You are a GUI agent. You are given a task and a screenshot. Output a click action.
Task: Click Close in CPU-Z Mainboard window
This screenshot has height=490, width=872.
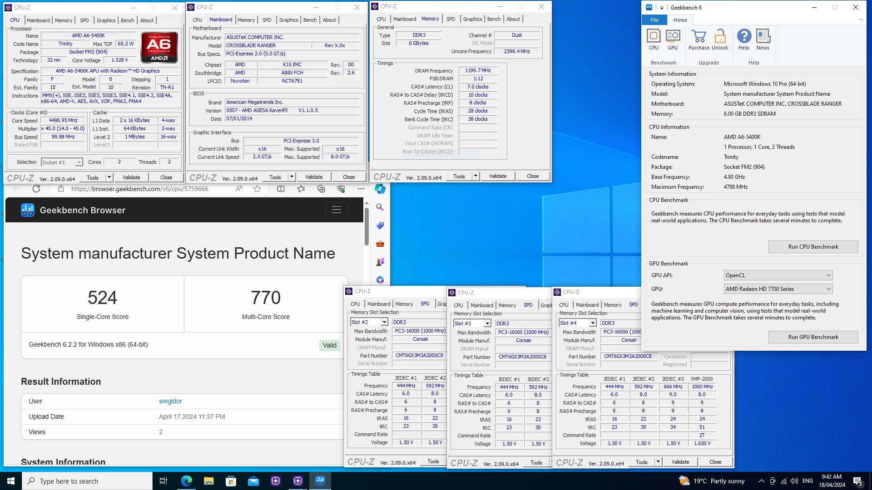pos(349,177)
